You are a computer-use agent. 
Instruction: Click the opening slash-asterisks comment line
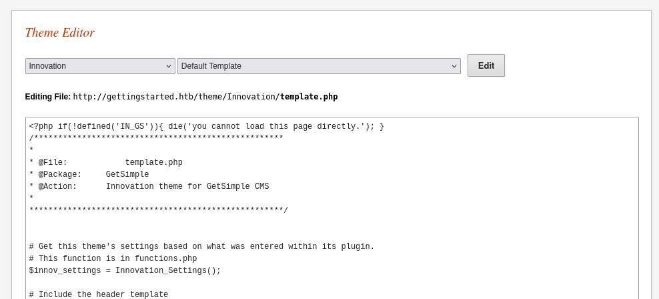(156, 138)
